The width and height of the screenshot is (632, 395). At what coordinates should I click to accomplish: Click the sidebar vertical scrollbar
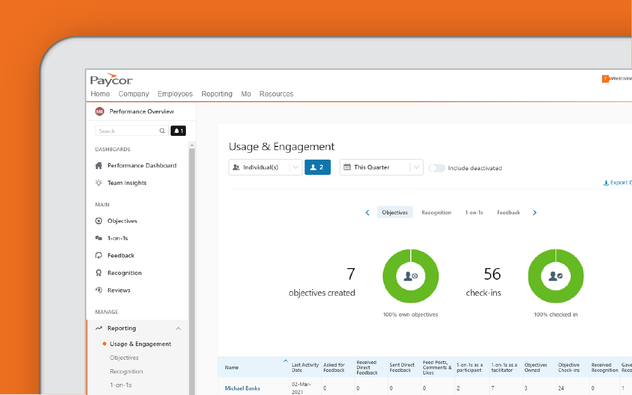(192, 268)
